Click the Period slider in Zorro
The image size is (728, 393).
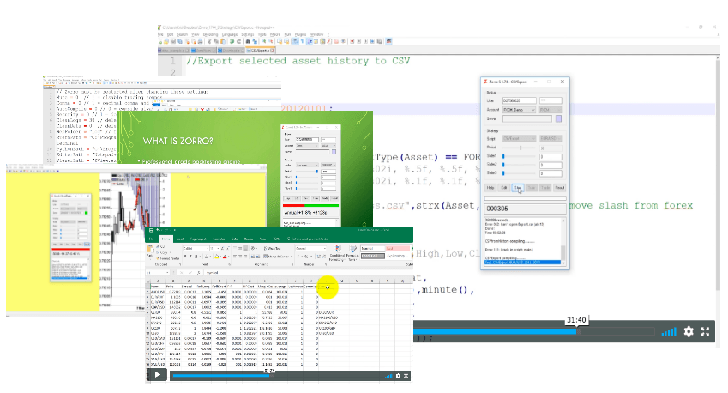pos(519,148)
